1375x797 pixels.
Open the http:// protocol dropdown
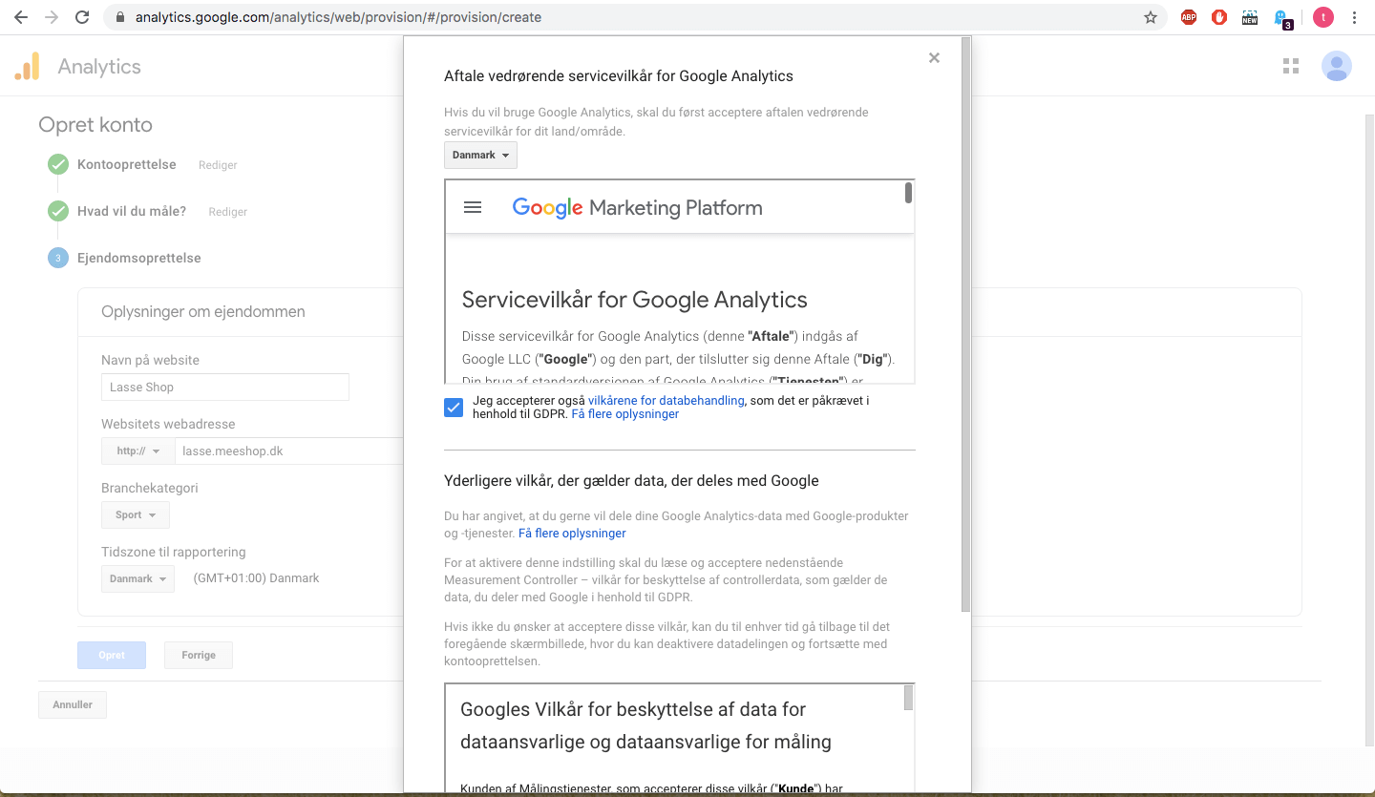(137, 451)
